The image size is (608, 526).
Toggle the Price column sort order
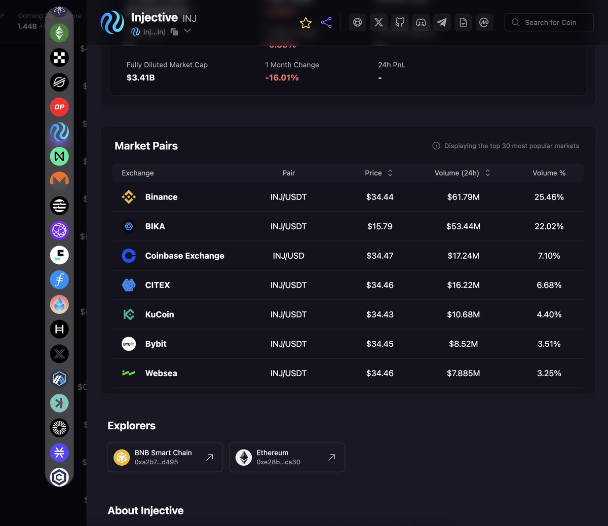coord(390,173)
